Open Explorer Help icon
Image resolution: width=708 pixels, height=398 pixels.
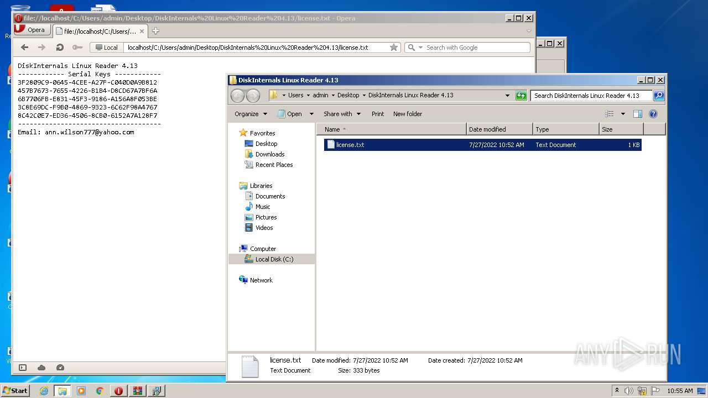[x=653, y=114]
